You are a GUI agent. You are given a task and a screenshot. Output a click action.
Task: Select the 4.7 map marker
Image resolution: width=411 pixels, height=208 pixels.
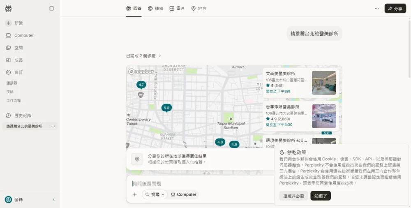coord(141,85)
